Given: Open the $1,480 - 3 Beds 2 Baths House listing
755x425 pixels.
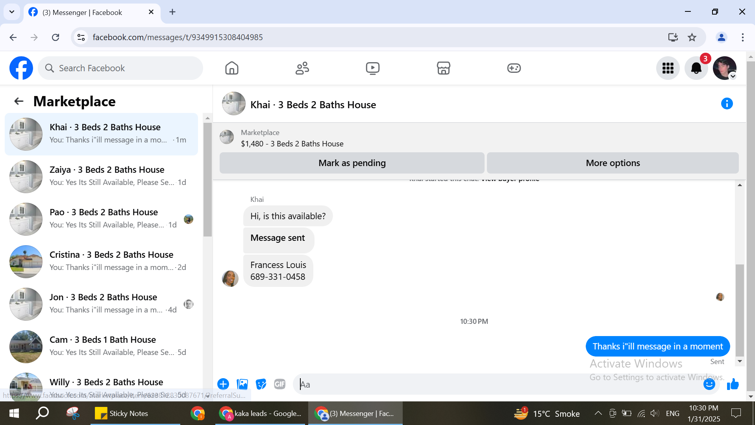Looking at the screenshot, I should coord(292,144).
